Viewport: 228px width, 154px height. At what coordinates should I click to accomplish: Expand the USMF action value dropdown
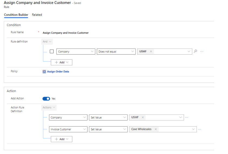[180, 117]
